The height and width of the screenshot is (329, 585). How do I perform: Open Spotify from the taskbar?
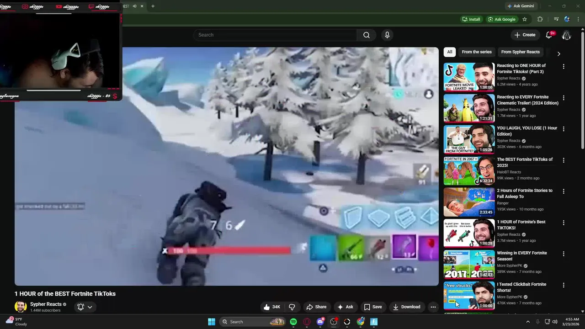[293, 322]
